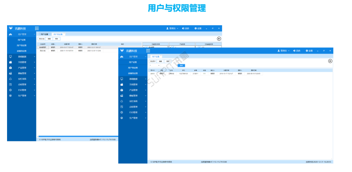352x172 pixels.
Task: Click blue 查询 button in front window
Action: coord(181,66)
